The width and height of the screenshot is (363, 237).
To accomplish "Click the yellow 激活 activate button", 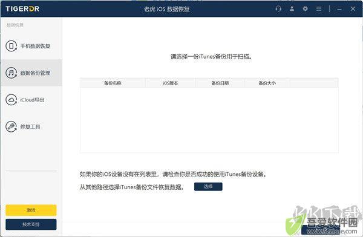I will click(31, 210).
